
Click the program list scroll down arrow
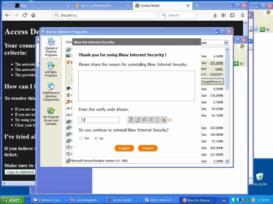[x=227, y=161]
